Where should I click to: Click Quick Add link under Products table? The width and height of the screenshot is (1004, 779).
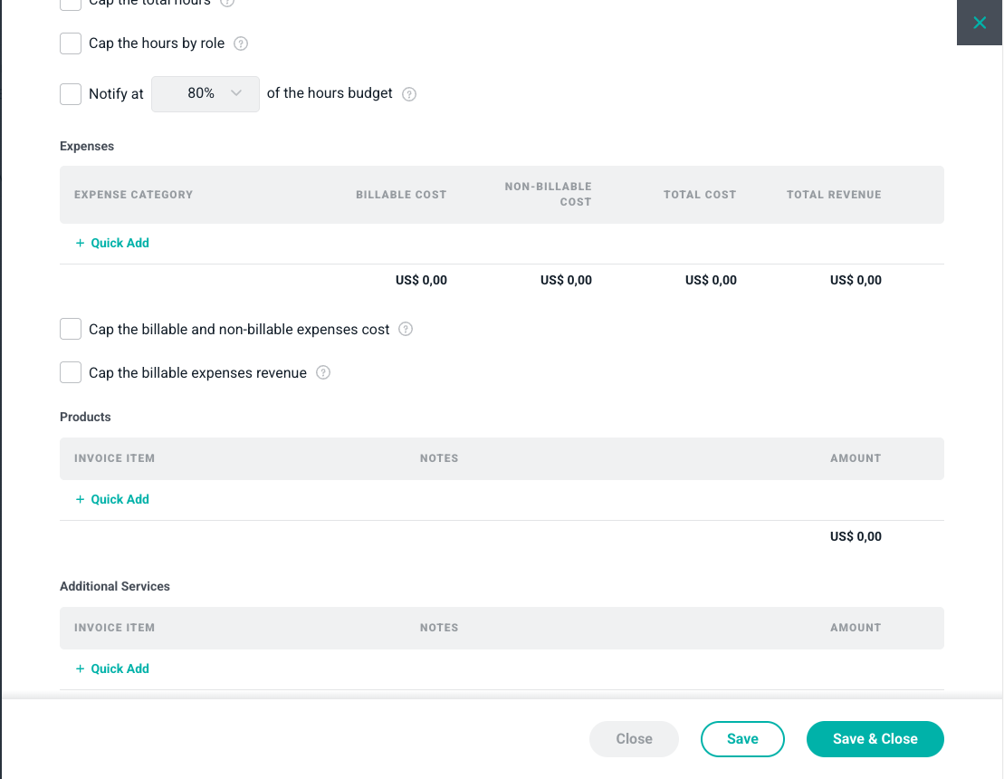pos(120,499)
